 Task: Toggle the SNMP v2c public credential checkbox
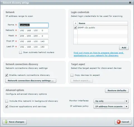[75, 28]
